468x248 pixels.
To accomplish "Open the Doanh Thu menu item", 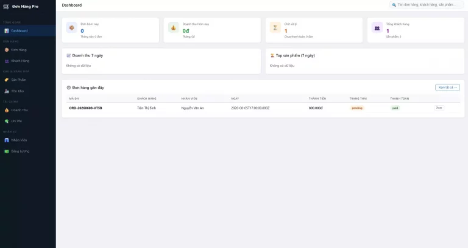I will 28,110.
